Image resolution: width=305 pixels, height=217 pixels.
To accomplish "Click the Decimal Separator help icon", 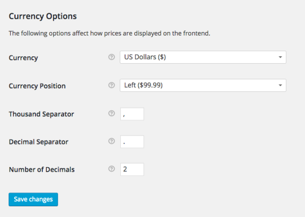I will pos(111,141).
